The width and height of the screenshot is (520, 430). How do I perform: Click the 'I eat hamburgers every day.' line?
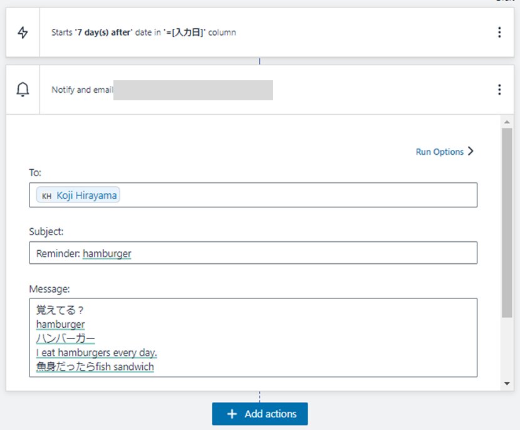[96, 352]
